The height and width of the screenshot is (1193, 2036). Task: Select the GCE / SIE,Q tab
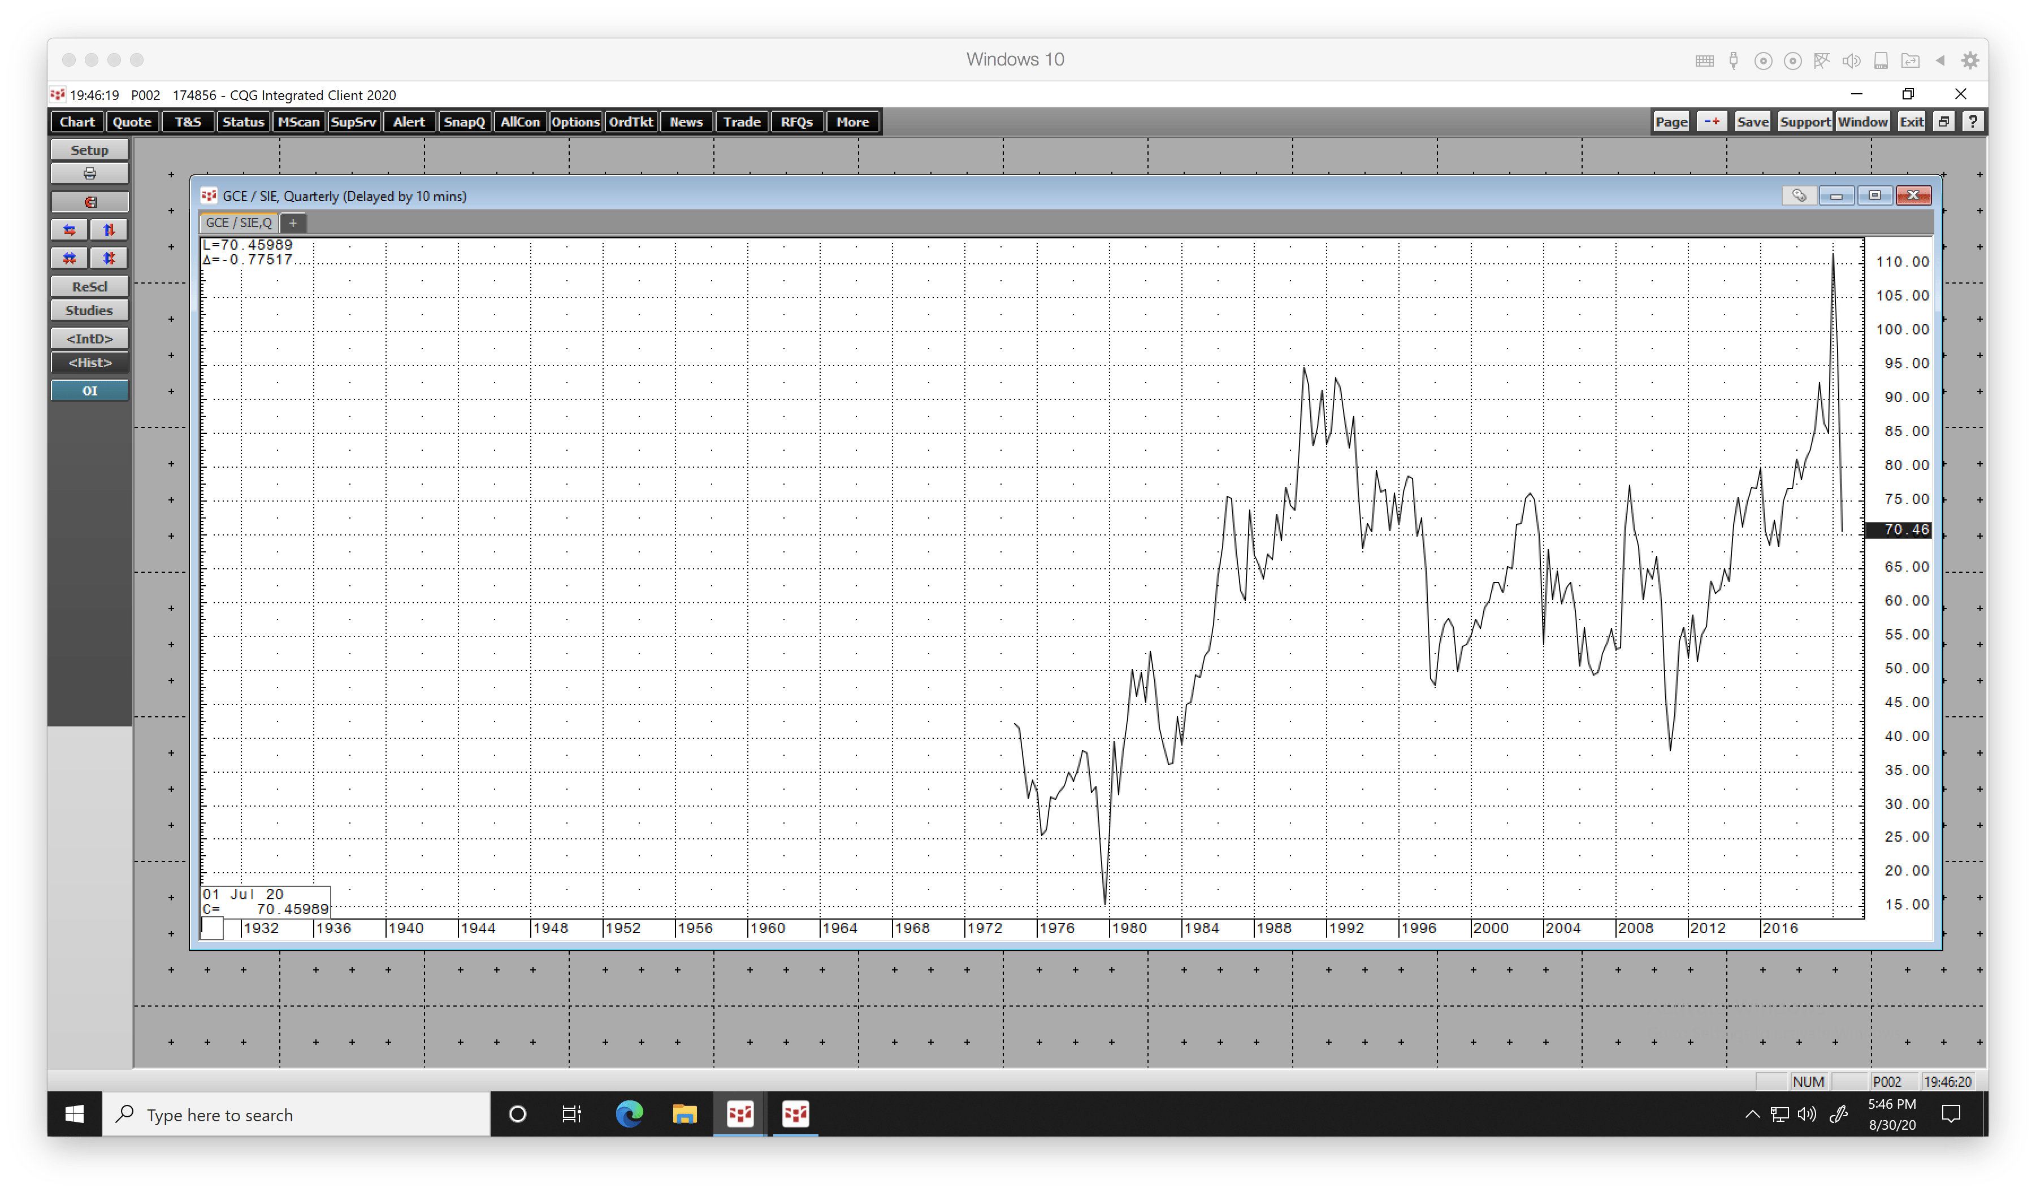(239, 223)
